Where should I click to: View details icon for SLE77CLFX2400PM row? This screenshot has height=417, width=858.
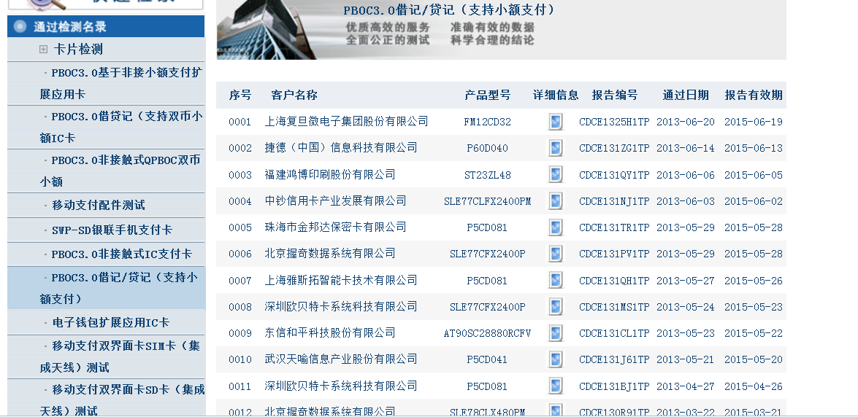coord(556,201)
